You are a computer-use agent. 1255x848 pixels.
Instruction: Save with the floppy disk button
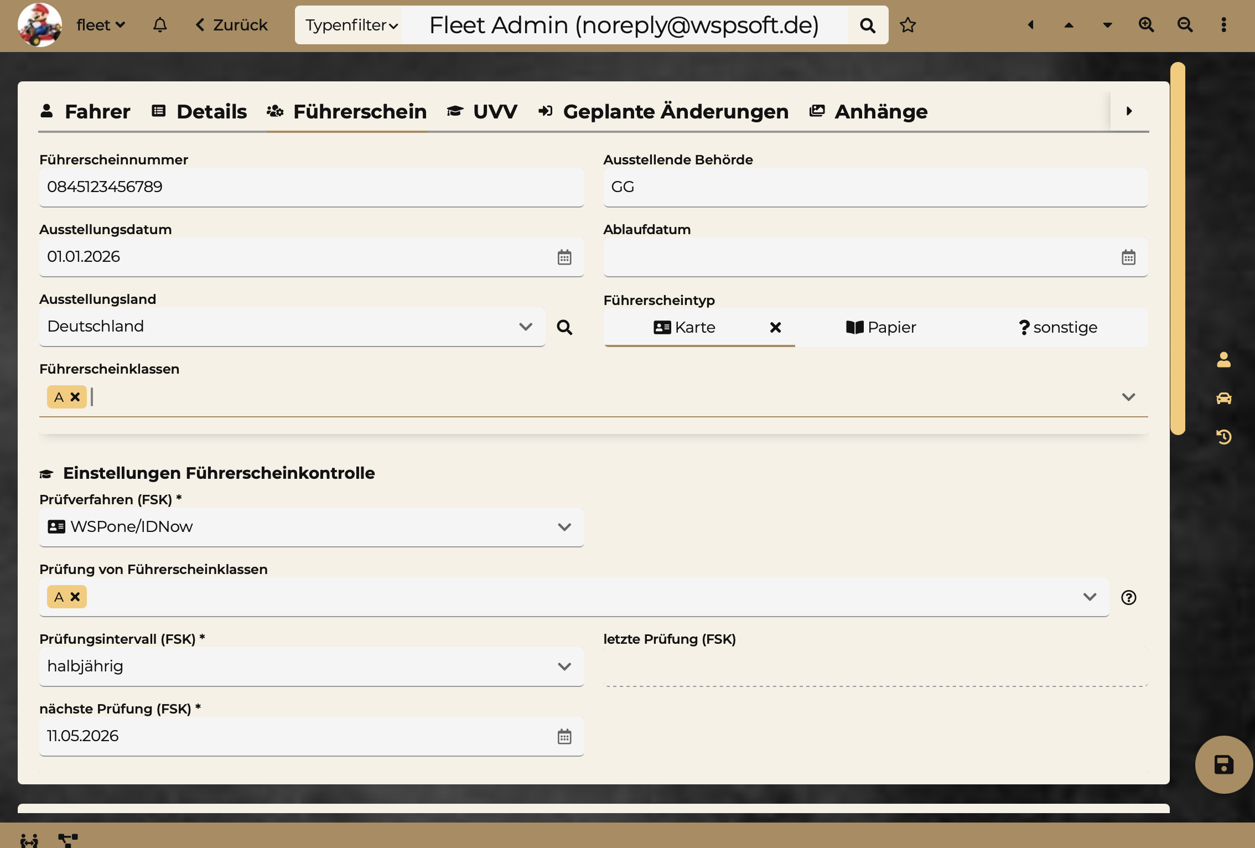click(1223, 764)
